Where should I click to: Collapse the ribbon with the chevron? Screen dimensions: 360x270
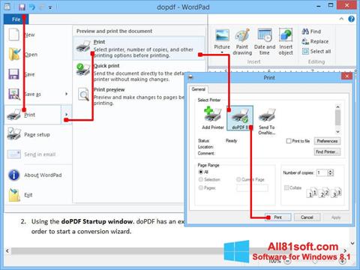click(341, 19)
